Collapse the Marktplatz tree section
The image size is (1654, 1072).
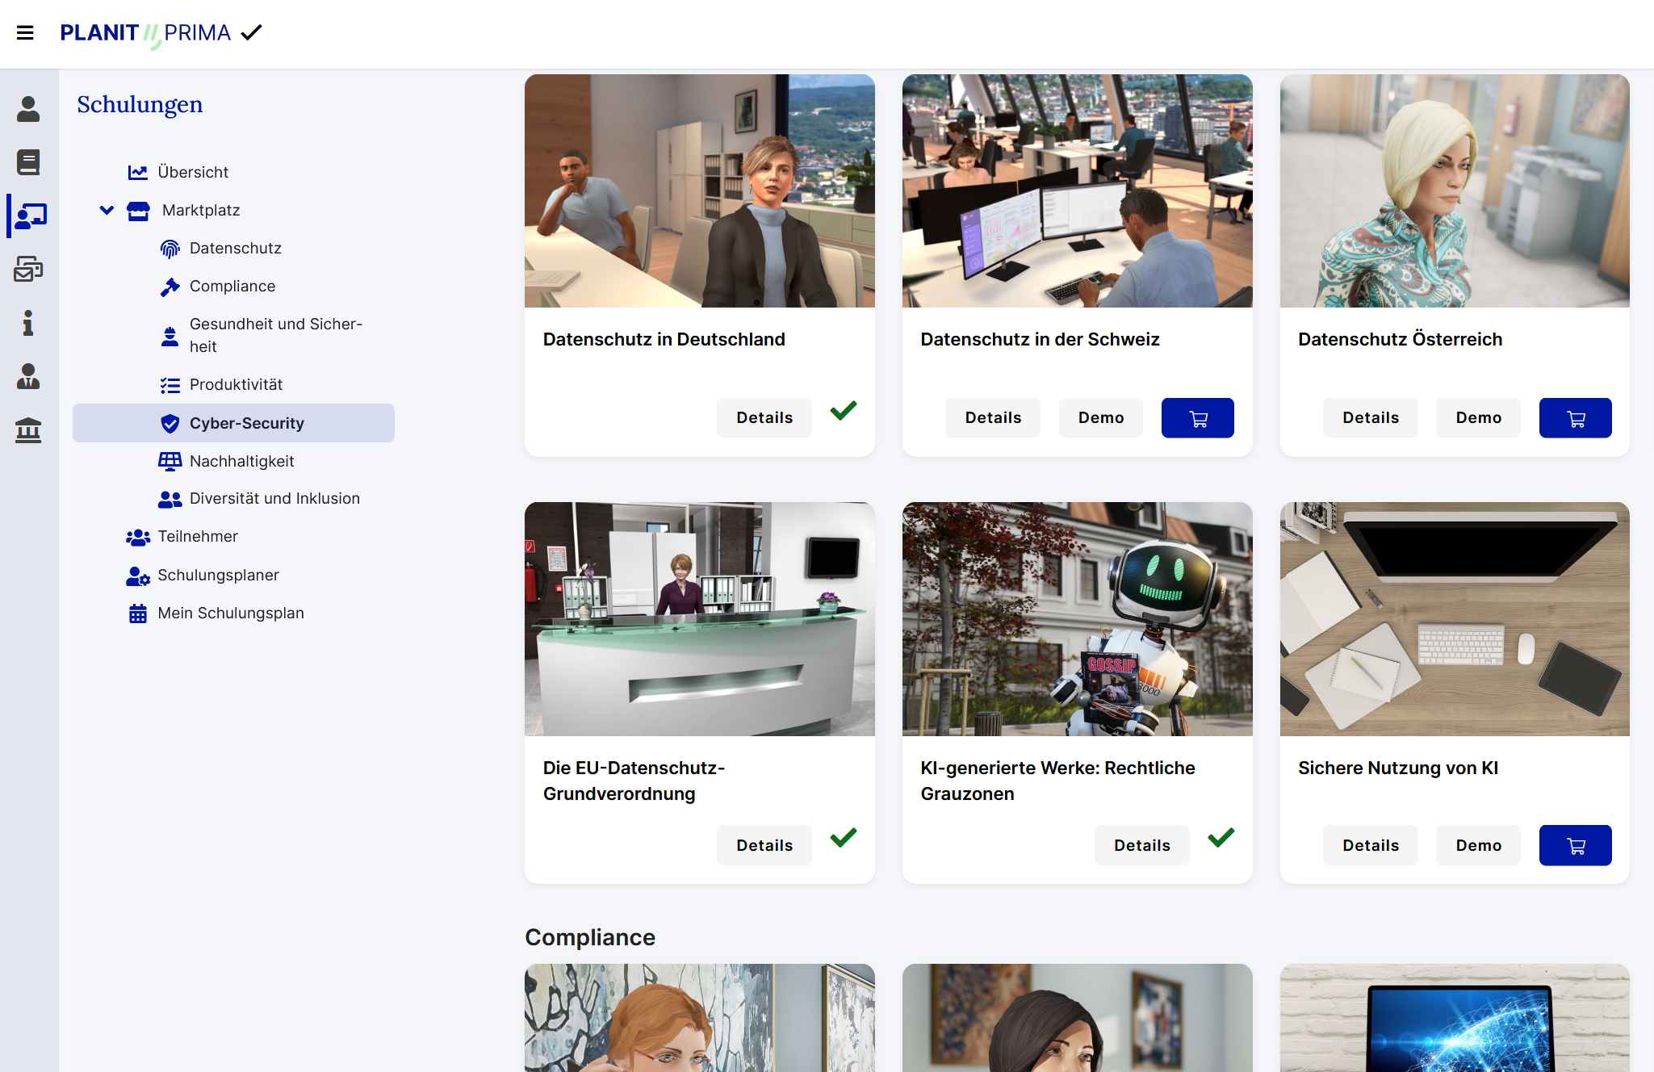[x=107, y=211]
